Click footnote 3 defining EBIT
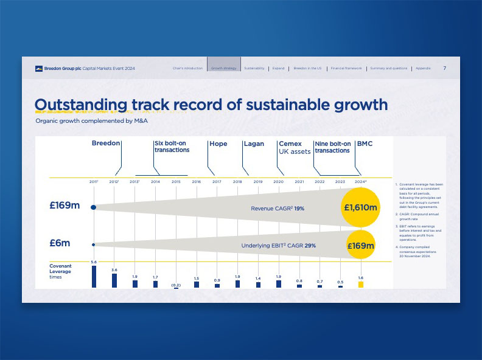 418,233
